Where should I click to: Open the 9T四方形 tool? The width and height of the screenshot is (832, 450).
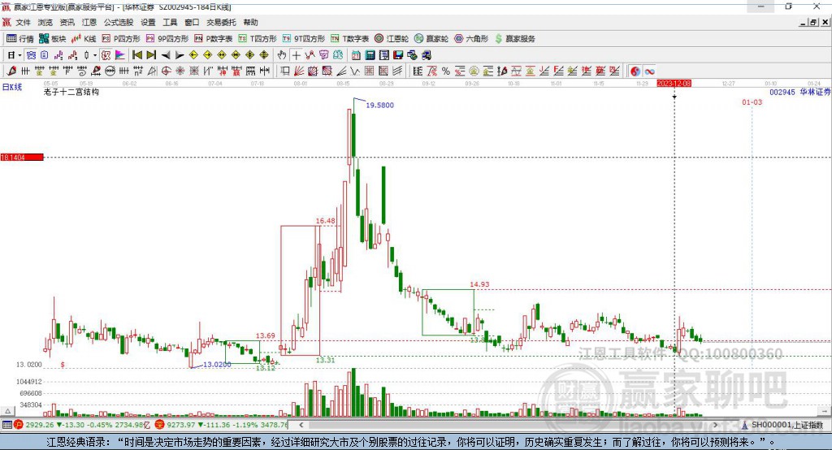(304, 39)
